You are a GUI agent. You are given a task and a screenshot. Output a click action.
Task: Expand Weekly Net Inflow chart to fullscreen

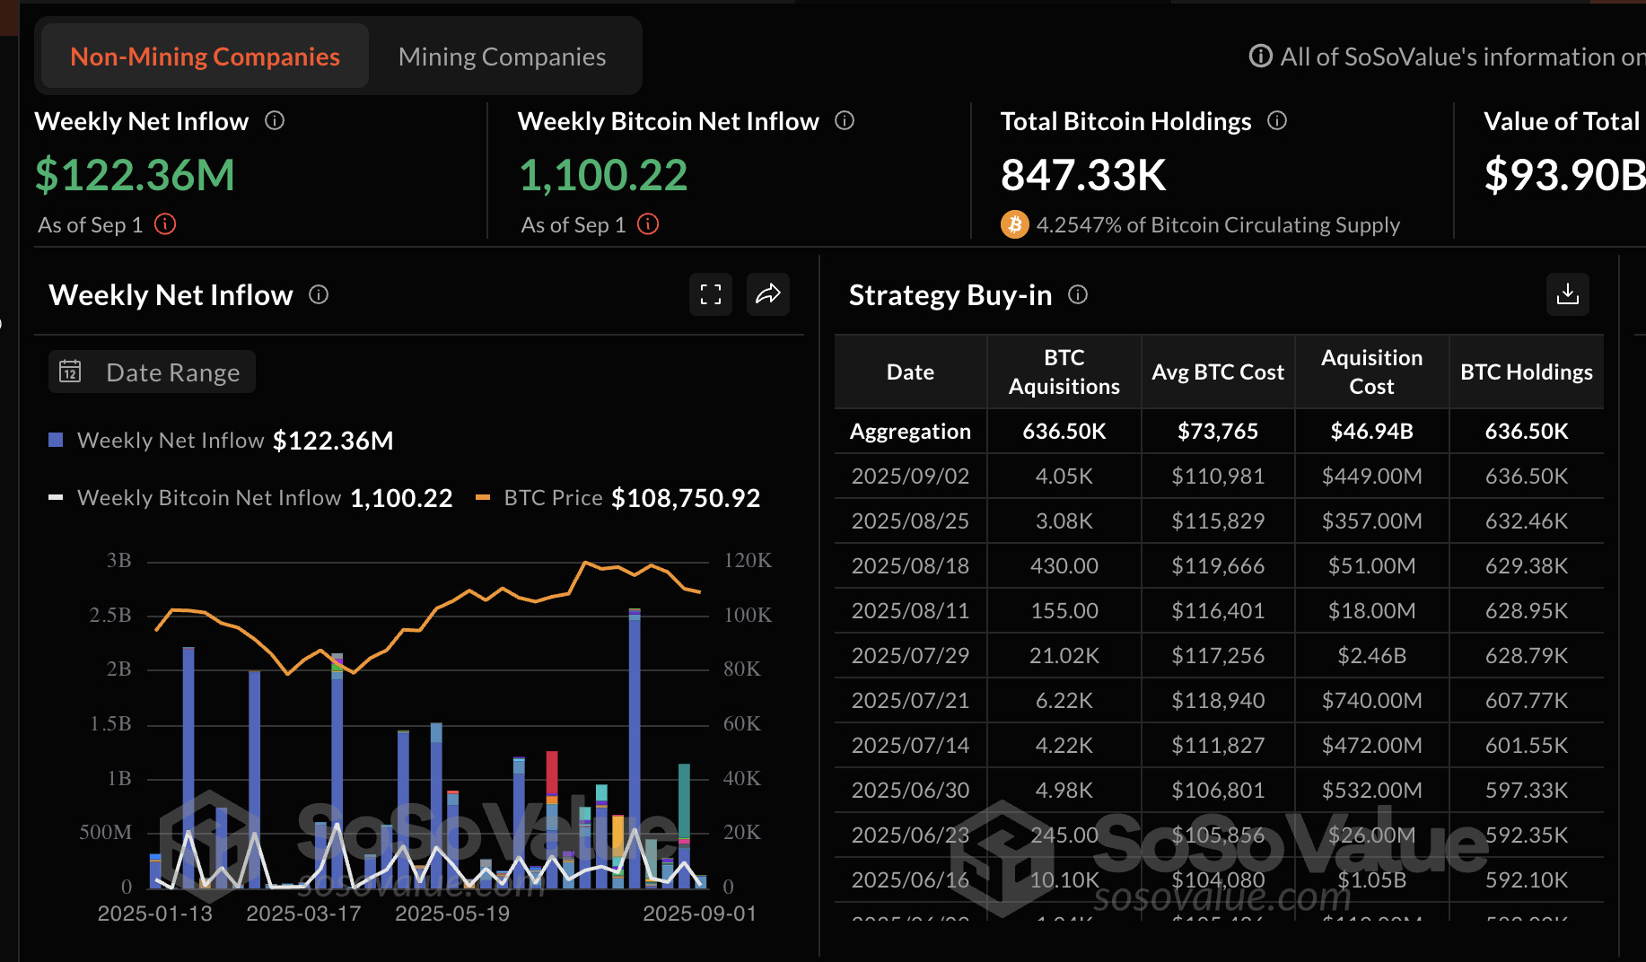click(x=711, y=294)
